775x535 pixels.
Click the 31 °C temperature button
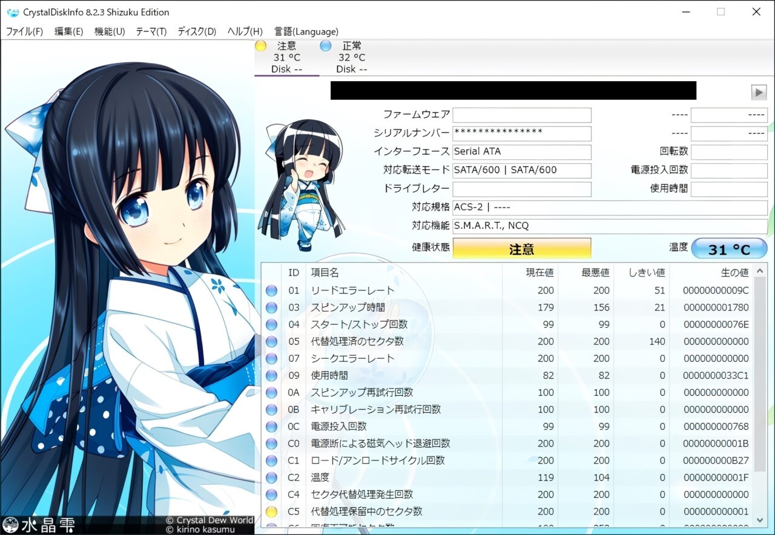(729, 249)
